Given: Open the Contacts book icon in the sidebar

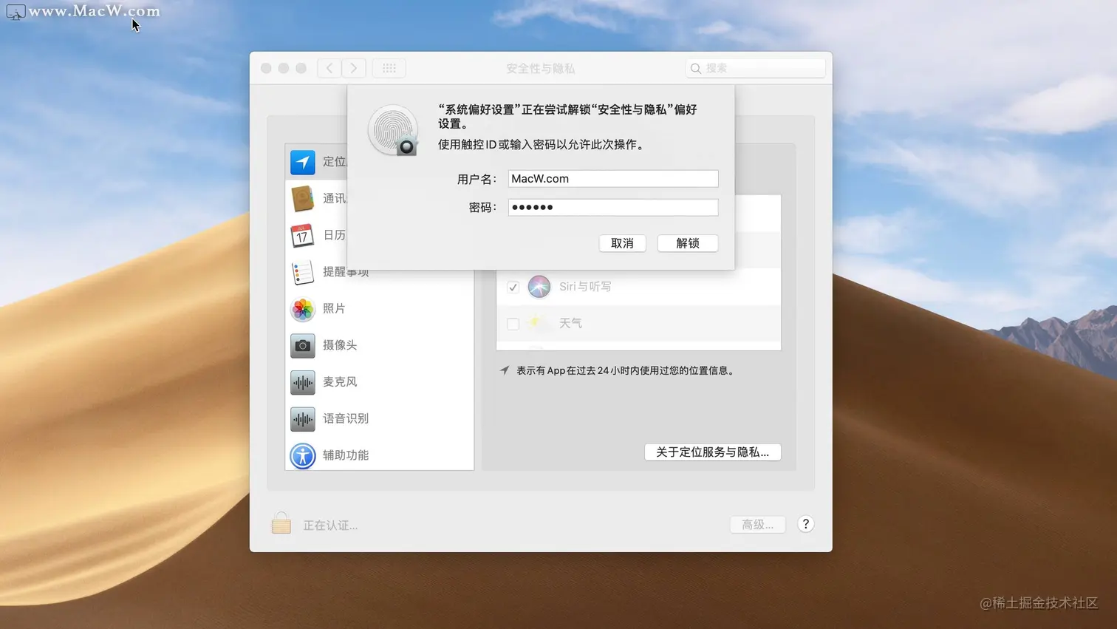Looking at the screenshot, I should pos(303,199).
